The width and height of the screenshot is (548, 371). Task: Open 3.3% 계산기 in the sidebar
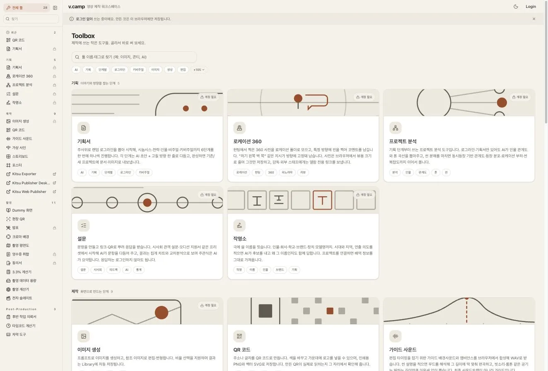coord(31,272)
